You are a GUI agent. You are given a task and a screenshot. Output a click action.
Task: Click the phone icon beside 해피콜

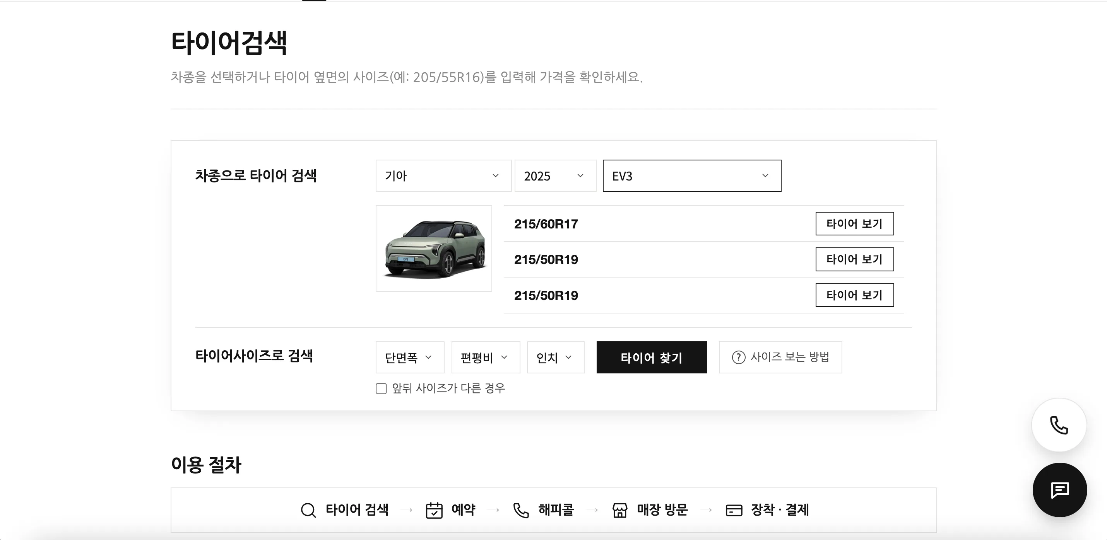coord(521,510)
